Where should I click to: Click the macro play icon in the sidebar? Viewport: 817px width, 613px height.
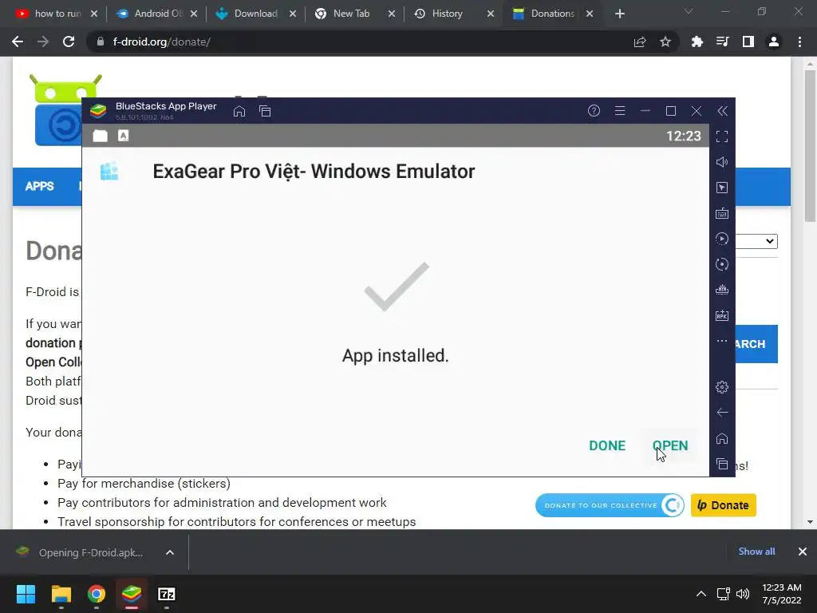click(x=722, y=239)
